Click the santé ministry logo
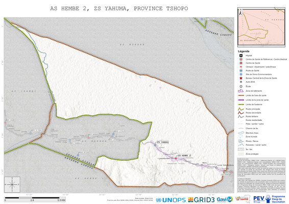The width and height of the screenshot is (289, 204). tap(243, 199)
